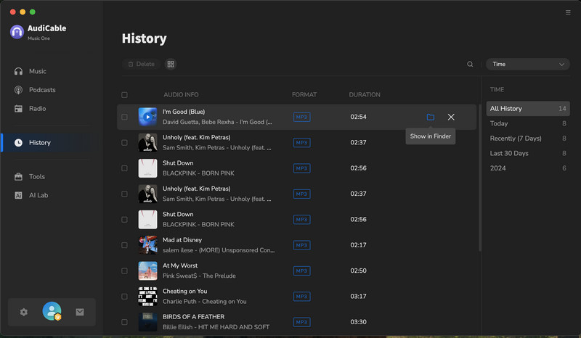Open the hamburger menu at top right

click(568, 12)
